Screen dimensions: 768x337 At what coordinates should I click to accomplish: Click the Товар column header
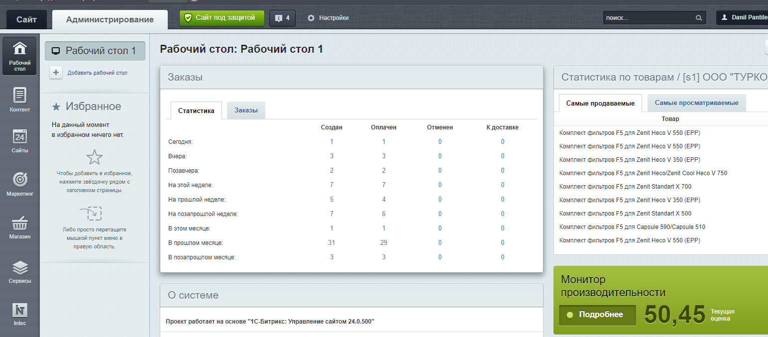(670, 119)
